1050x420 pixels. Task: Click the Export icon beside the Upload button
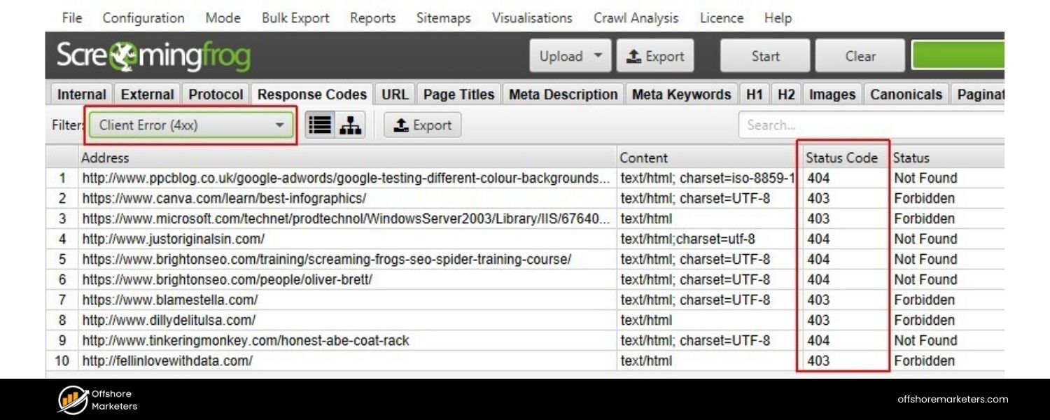click(x=655, y=56)
